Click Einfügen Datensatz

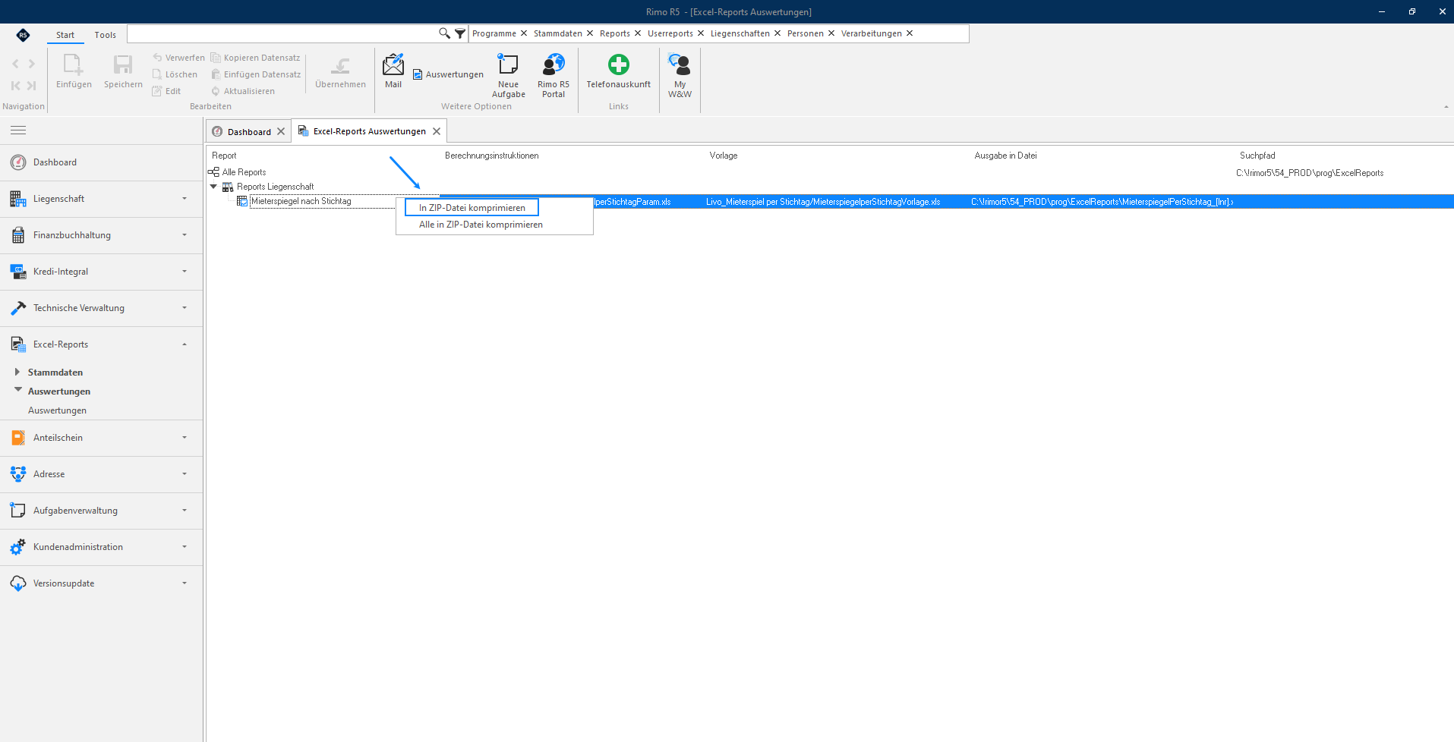click(256, 74)
